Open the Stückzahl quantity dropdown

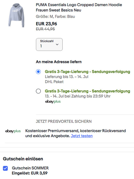49,44
